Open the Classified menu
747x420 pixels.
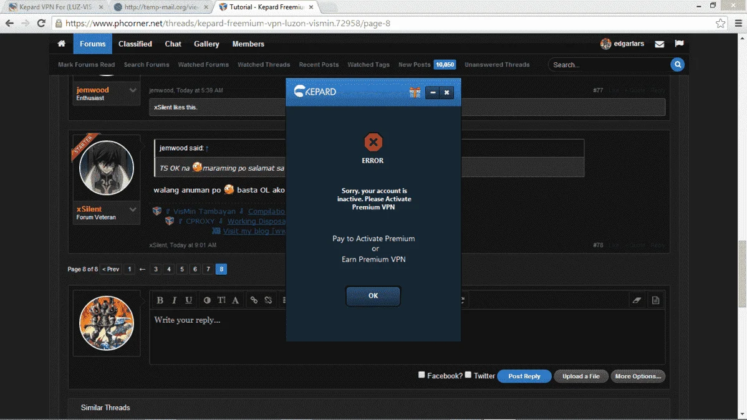tap(135, 44)
